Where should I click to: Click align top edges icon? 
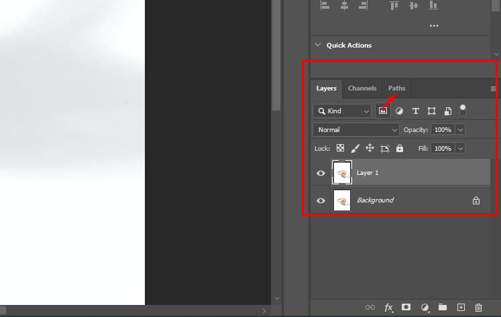click(394, 5)
